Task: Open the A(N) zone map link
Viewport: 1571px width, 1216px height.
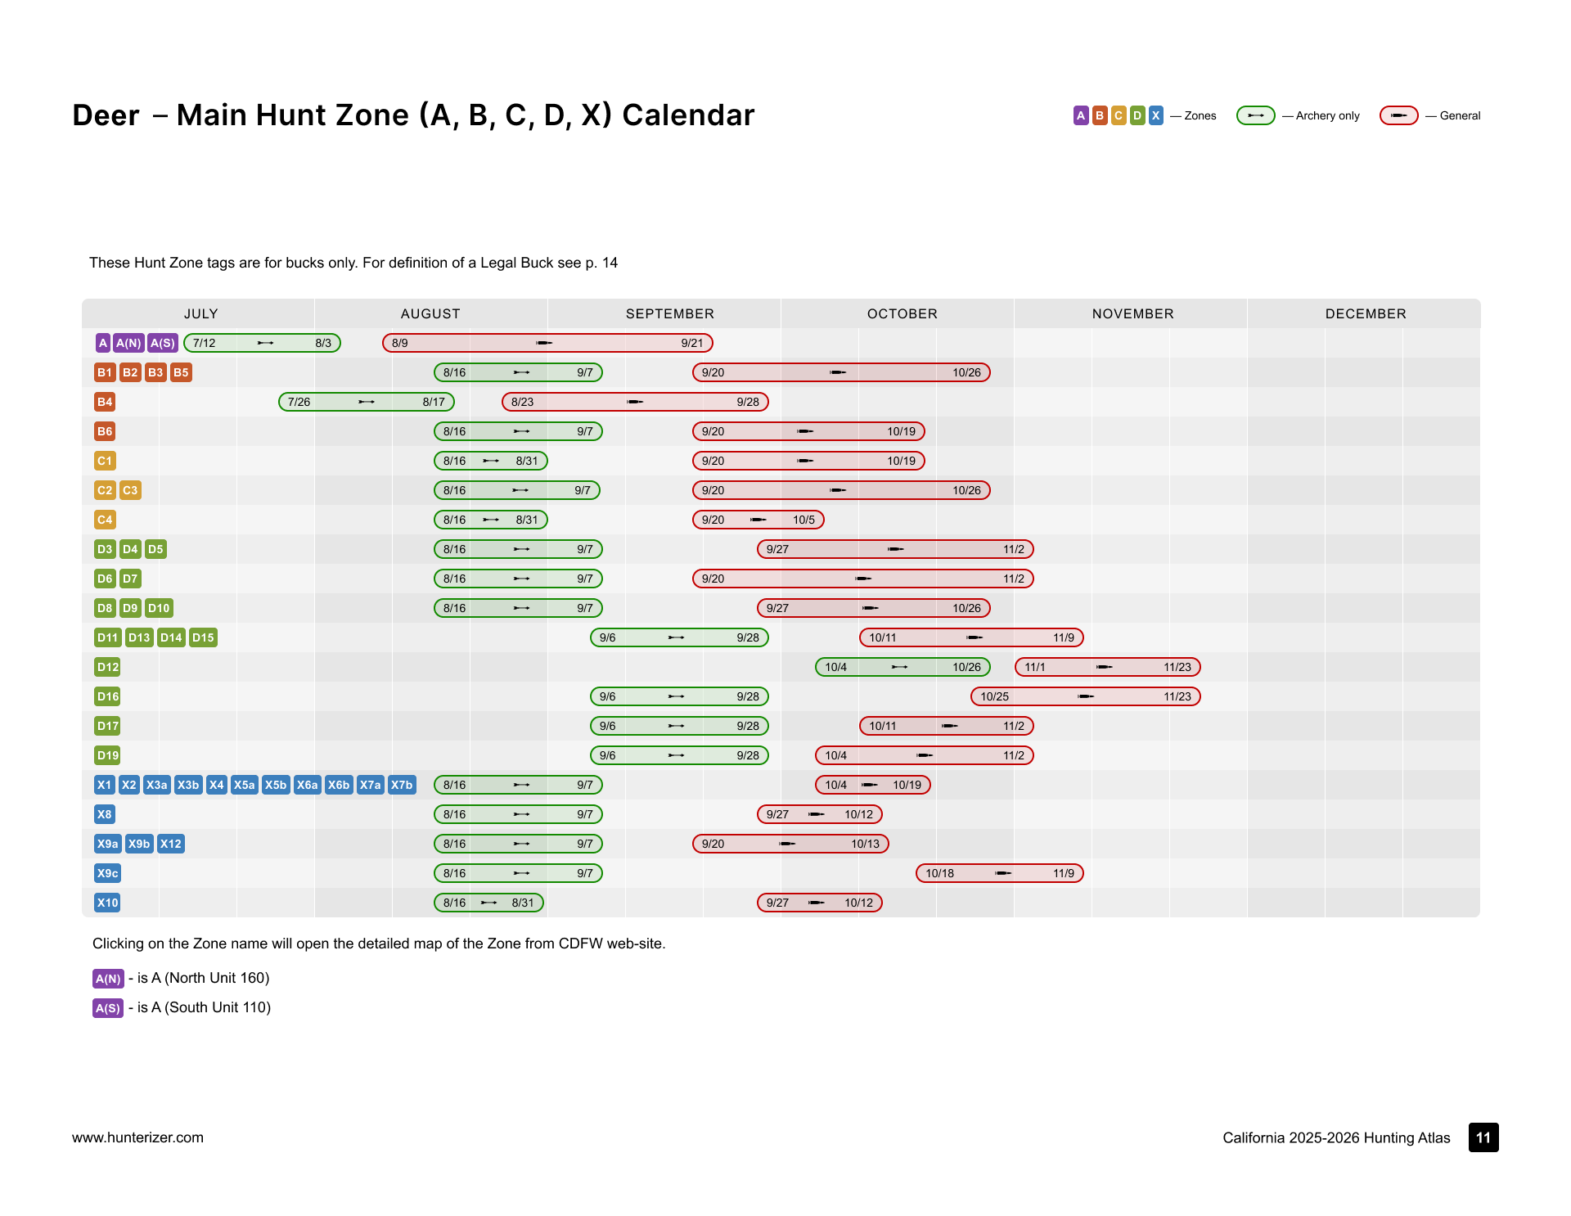Action: pyautogui.click(x=128, y=343)
